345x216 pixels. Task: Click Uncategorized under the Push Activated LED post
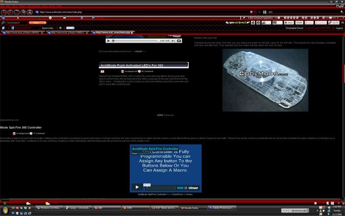pos(131,72)
